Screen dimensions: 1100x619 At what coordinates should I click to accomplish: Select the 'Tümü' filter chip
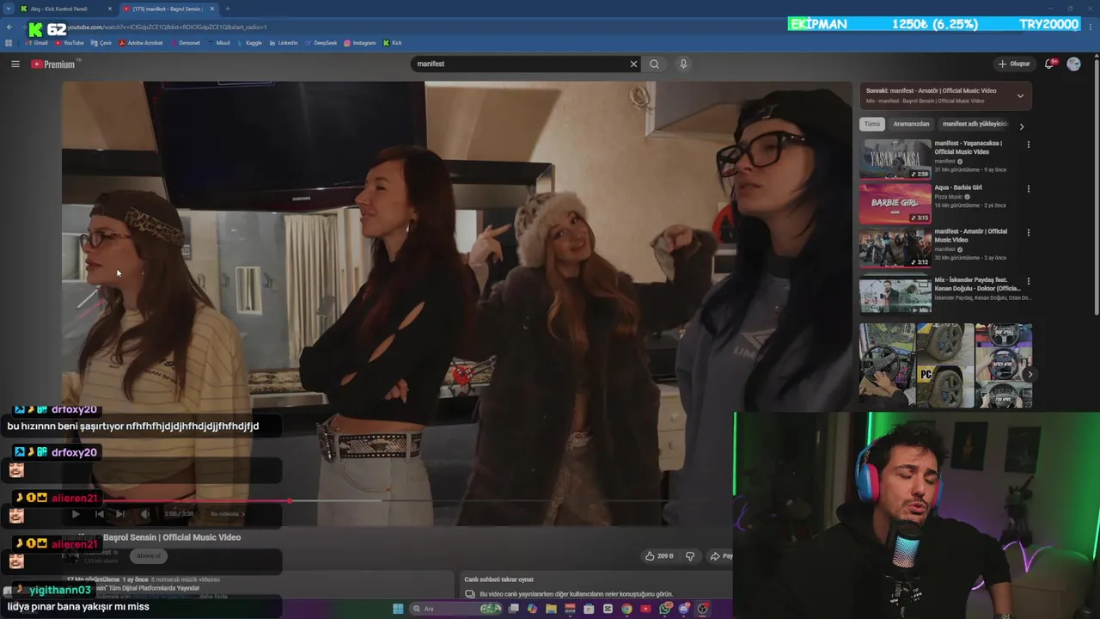tap(872, 124)
